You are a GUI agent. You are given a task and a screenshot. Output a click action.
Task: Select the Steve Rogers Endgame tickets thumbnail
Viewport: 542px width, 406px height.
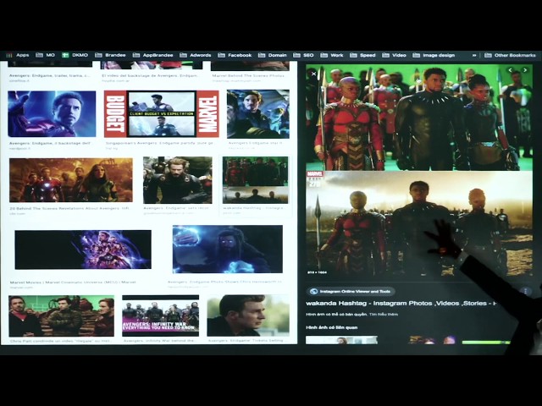click(x=248, y=315)
